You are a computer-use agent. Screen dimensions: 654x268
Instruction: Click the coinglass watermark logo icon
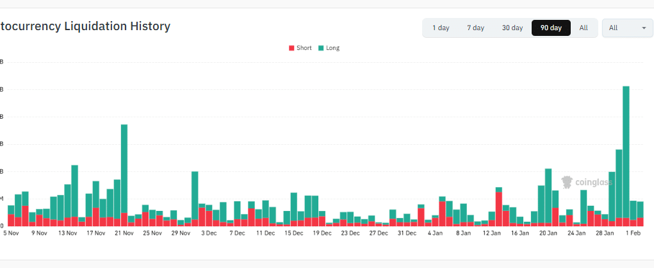click(x=566, y=182)
